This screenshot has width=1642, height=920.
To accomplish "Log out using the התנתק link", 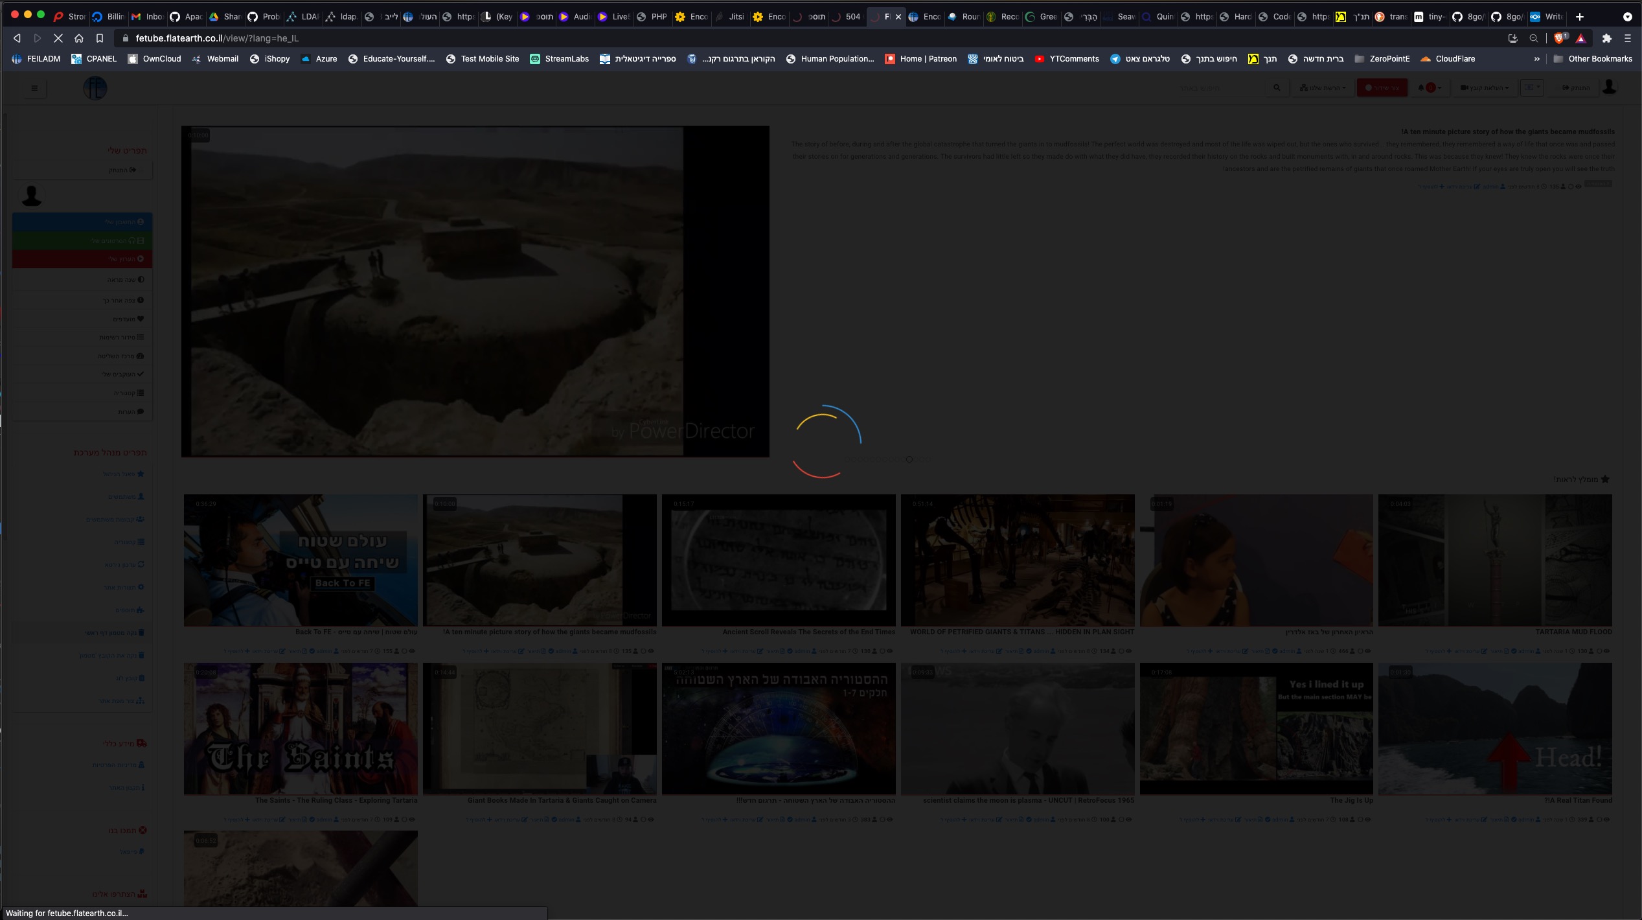I will pyautogui.click(x=1574, y=87).
